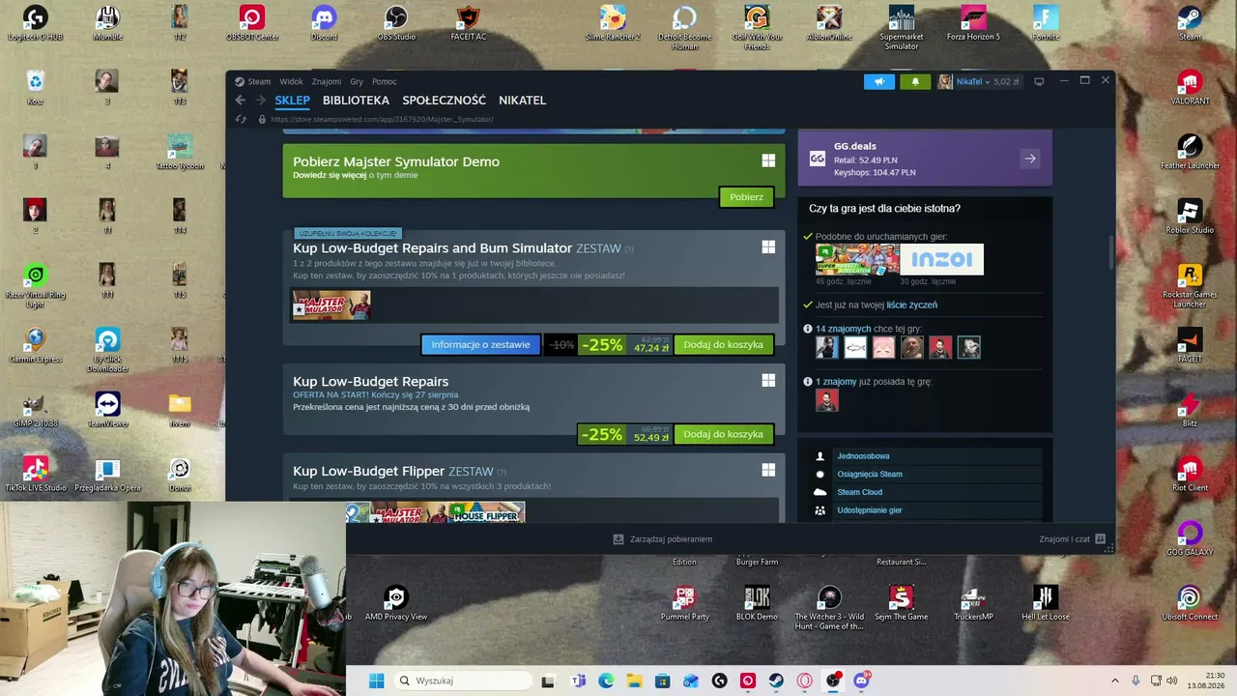1237x696 pixels.
Task: Open 'o tym demie' demo info link
Action: (x=393, y=176)
